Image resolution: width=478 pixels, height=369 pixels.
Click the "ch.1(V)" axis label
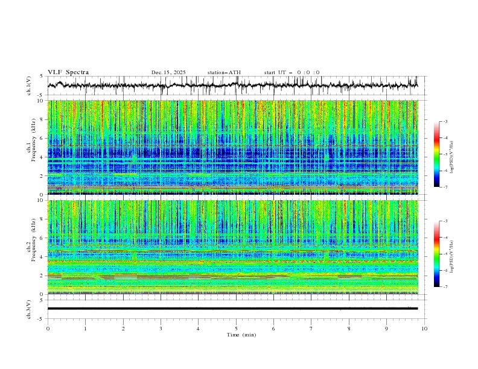(x=29, y=86)
